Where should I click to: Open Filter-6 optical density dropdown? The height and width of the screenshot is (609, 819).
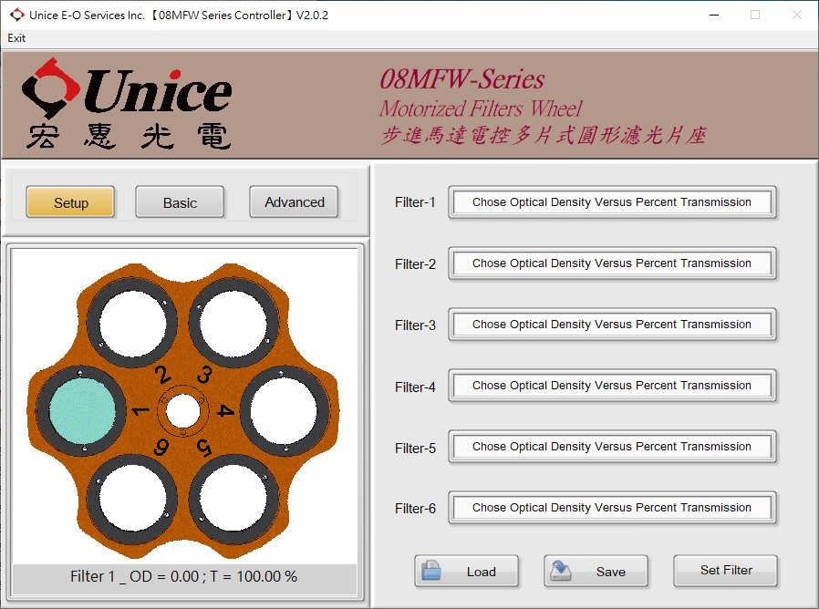(x=612, y=508)
